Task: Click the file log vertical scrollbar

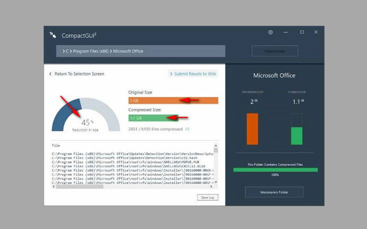Action: click(216, 165)
